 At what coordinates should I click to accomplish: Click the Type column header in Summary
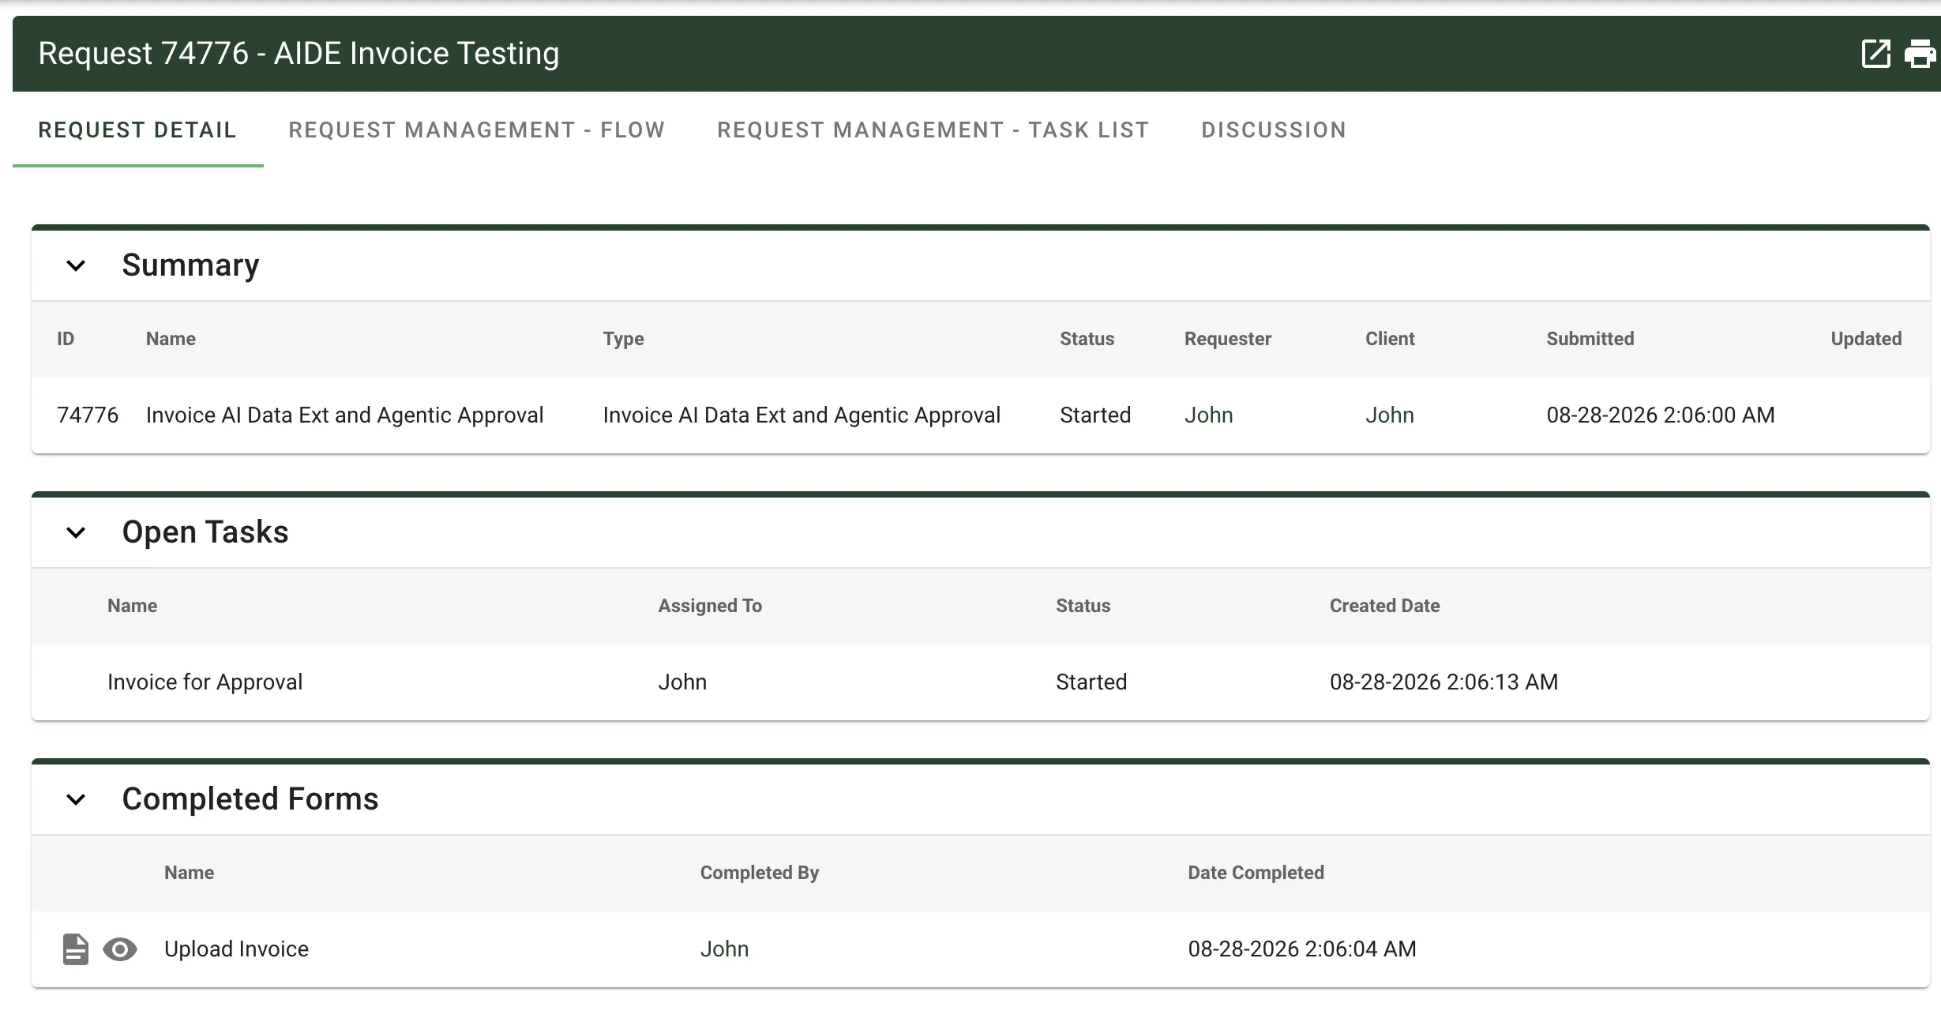(x=623, y=339)
